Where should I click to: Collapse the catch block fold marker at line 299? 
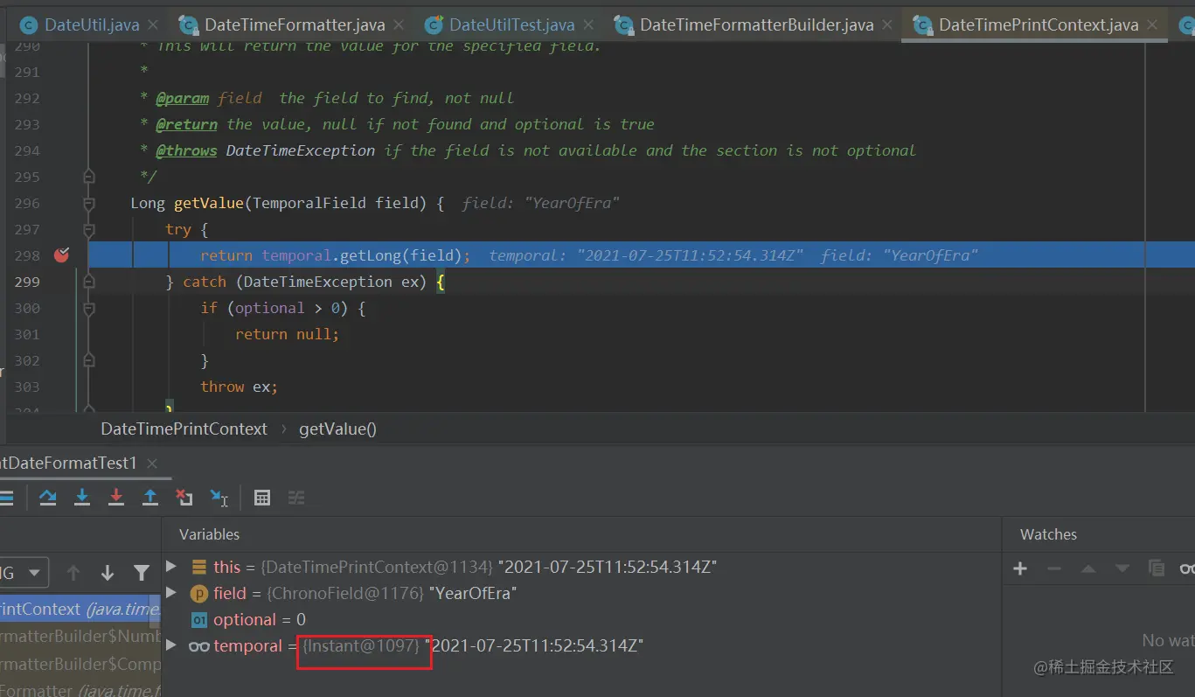coord(88,282)
